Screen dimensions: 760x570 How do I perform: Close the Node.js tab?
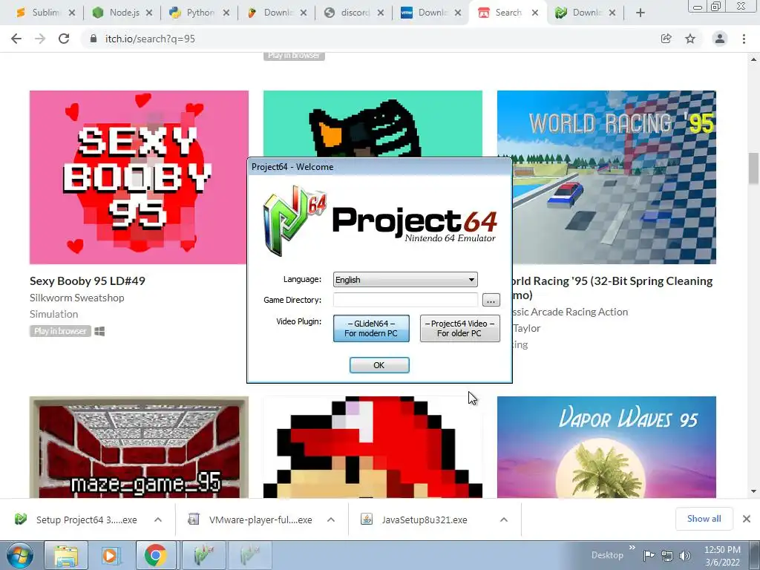coord(149,13)
